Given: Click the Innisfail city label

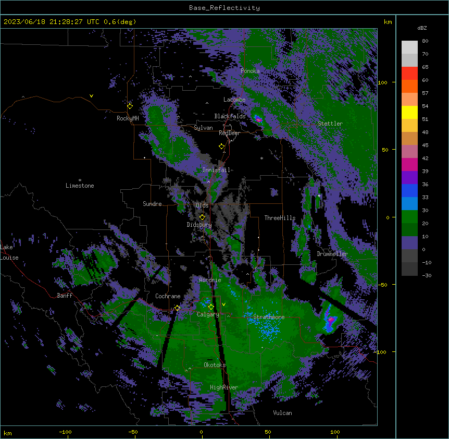Looking at the screenshot, I should pos(216,170).
